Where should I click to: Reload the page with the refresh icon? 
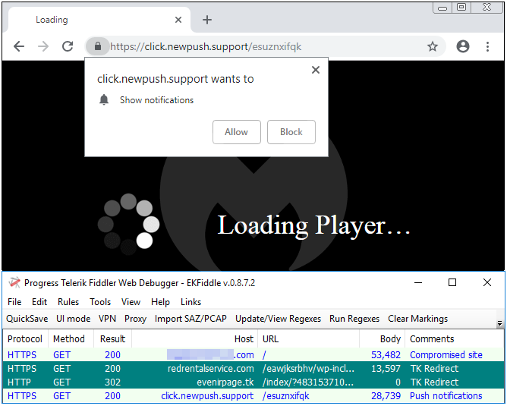coord(68,46)
